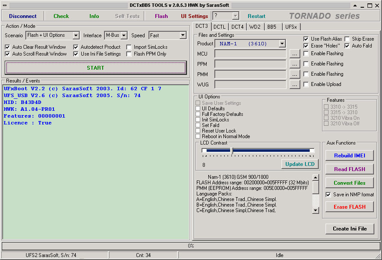Click the Erase FLASH button
Image resolution: width=382 pixels, height=260 pixels.
[x=349, y=207]
